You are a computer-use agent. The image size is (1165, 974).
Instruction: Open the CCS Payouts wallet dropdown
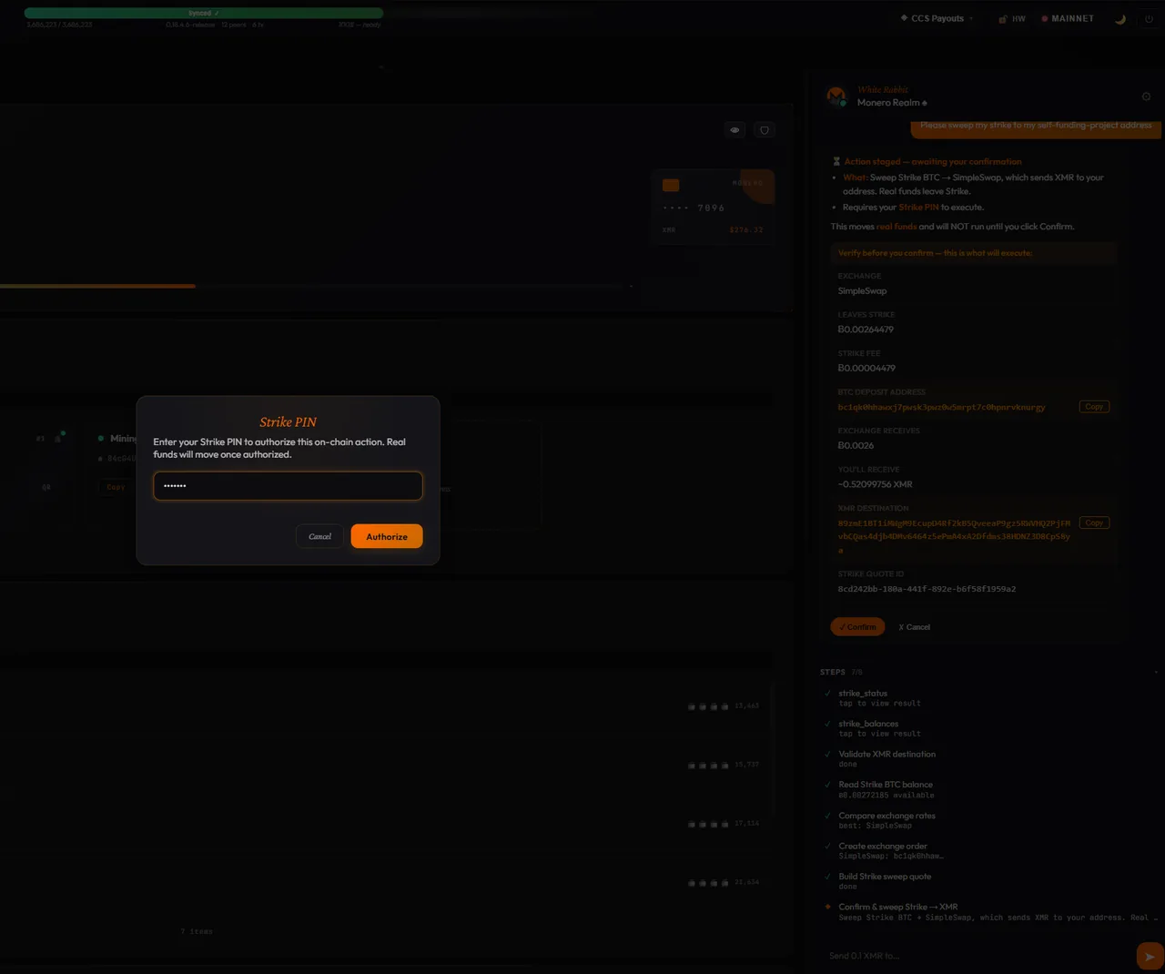(937, 18)
